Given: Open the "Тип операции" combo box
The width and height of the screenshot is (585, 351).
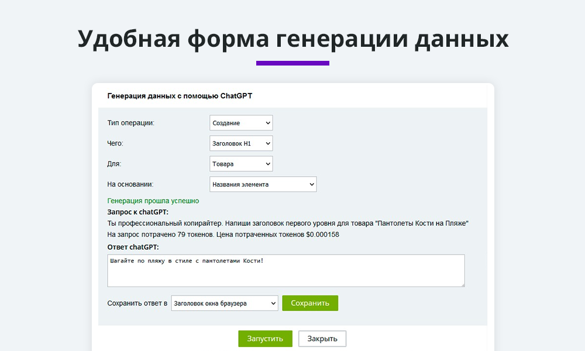Looking at the screenshot, I should pos(240,123).
